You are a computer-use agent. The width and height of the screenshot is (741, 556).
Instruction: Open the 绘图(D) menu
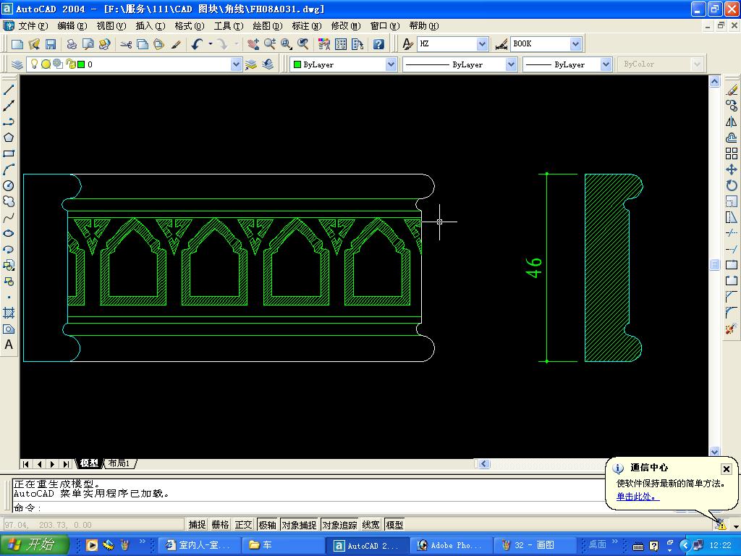click(267, 26)
